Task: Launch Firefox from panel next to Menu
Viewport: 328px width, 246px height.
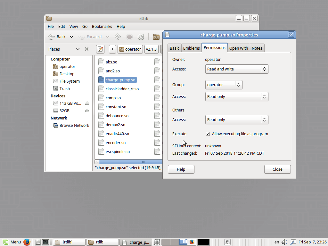Action: pyautogui.click(x=27, y=242)
